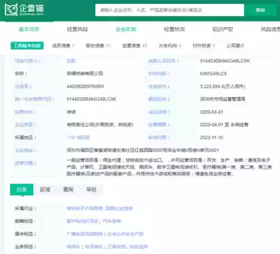Open the second 所属行业 industry link
Image resolution: width=280 pixels, height=254 pixels.
pos(119,208)
